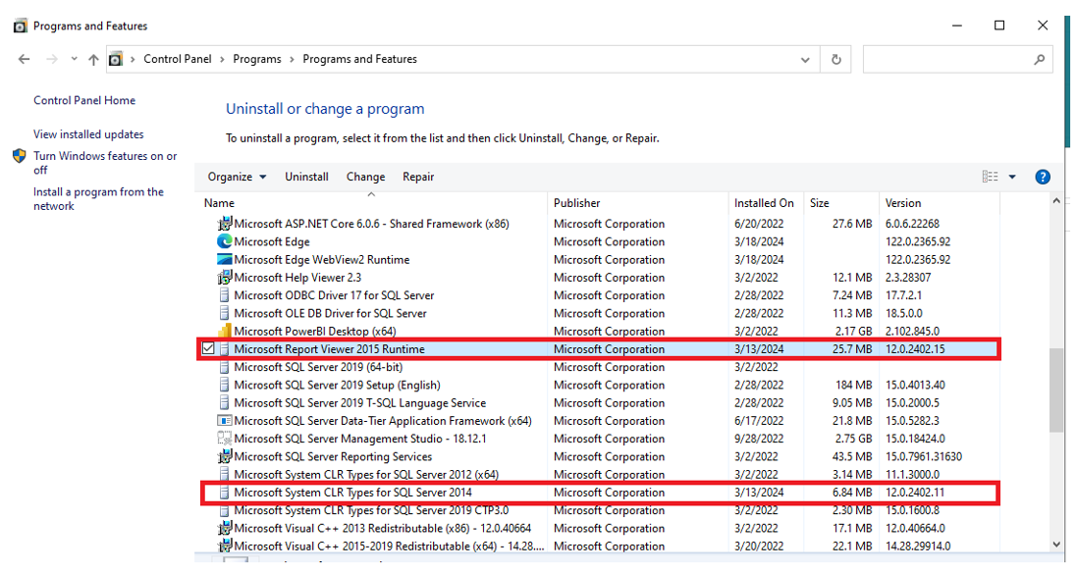Click the Uninstall toolbar button
Screen dimensions: 1077x573
[306, 177]
